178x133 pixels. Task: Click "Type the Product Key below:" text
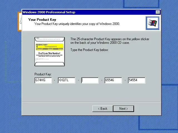(x=89, y=50)
